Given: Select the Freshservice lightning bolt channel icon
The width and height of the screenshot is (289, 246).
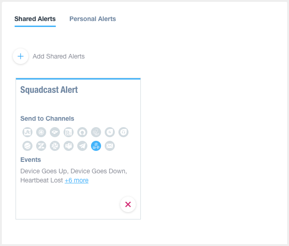Looking at the screenshot, I should pos(110,132).
